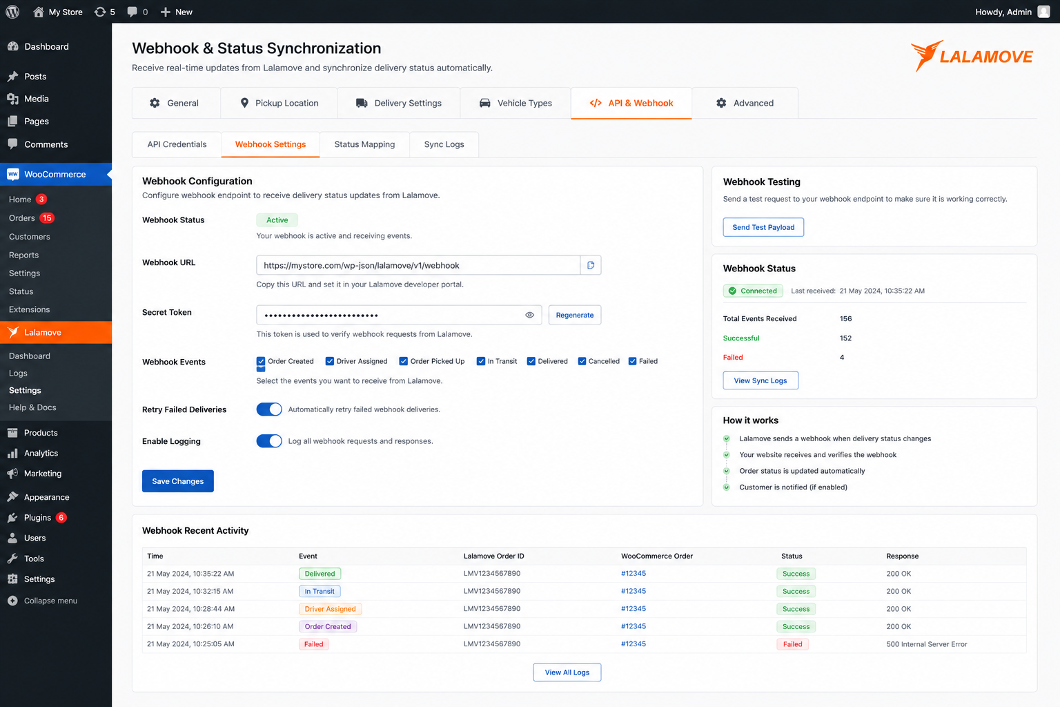Click the Driver Assigned event badge
The image size is (1060, 707).
331,609
